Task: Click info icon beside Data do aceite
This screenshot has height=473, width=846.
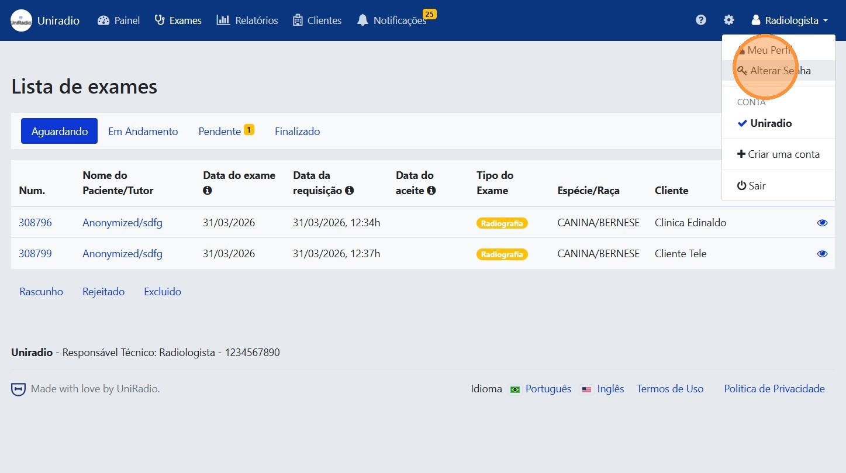Action: [431, 191]
